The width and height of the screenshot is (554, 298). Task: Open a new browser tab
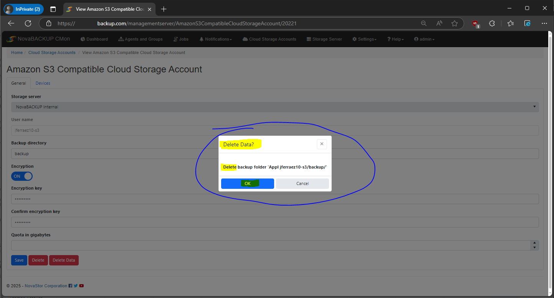(164, 9)
